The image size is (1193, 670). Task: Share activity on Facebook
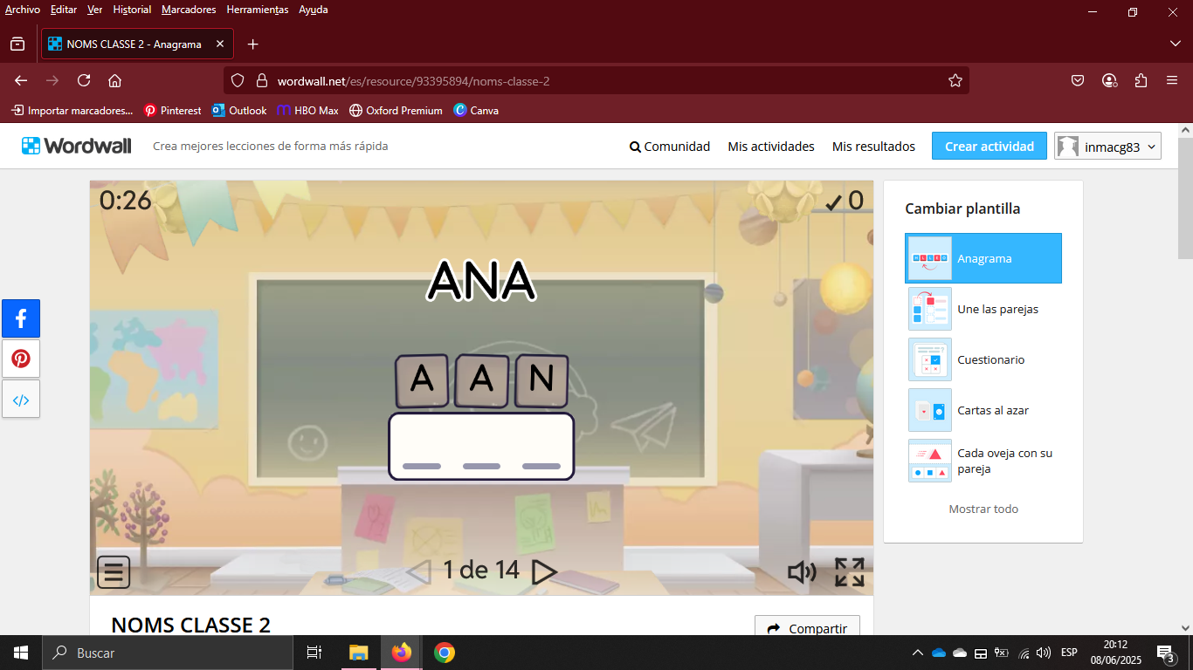[x=21, y=318]
